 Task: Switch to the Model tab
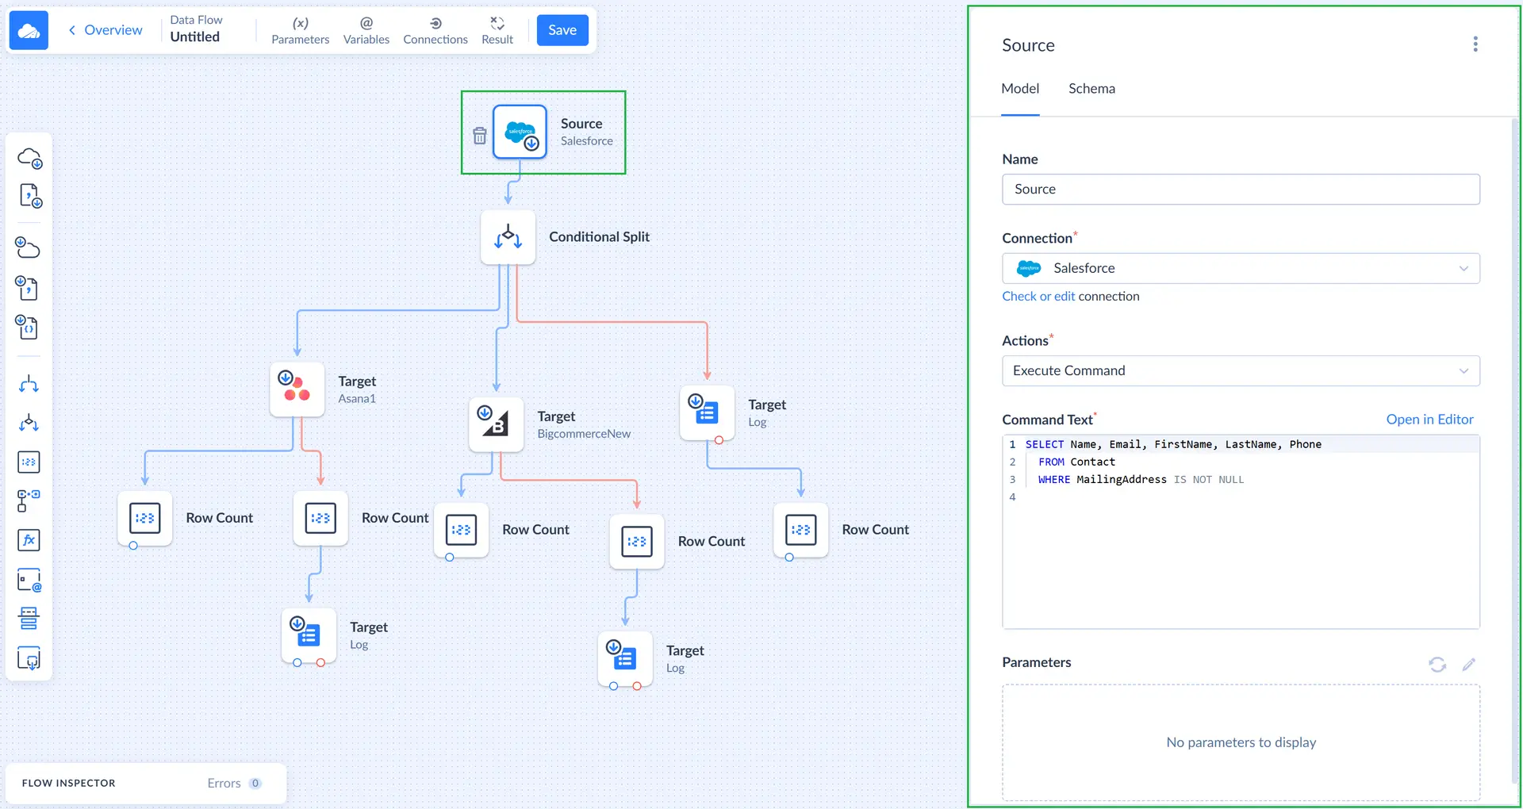pyautogui.click(x=1019, y=89)
